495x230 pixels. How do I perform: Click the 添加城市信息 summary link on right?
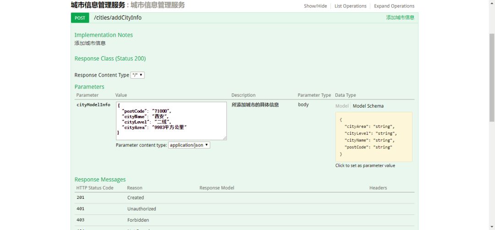400,18
